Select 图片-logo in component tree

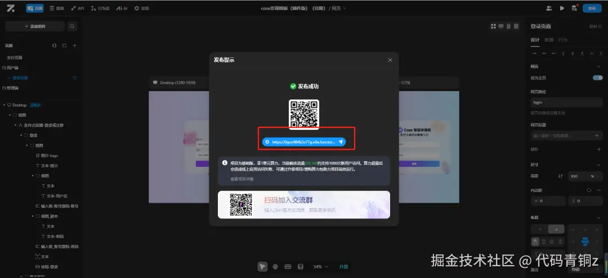point(47,156)
